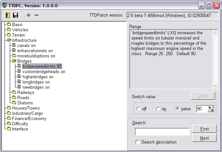The width and height of the screenshot is (222, 152).
Task: Select the newbridges on entry text
Action: (36, 87)
